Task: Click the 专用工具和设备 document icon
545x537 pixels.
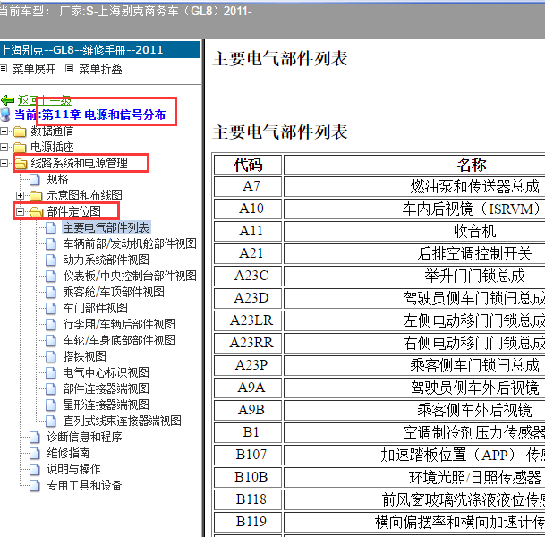Action: pos(35,486)
